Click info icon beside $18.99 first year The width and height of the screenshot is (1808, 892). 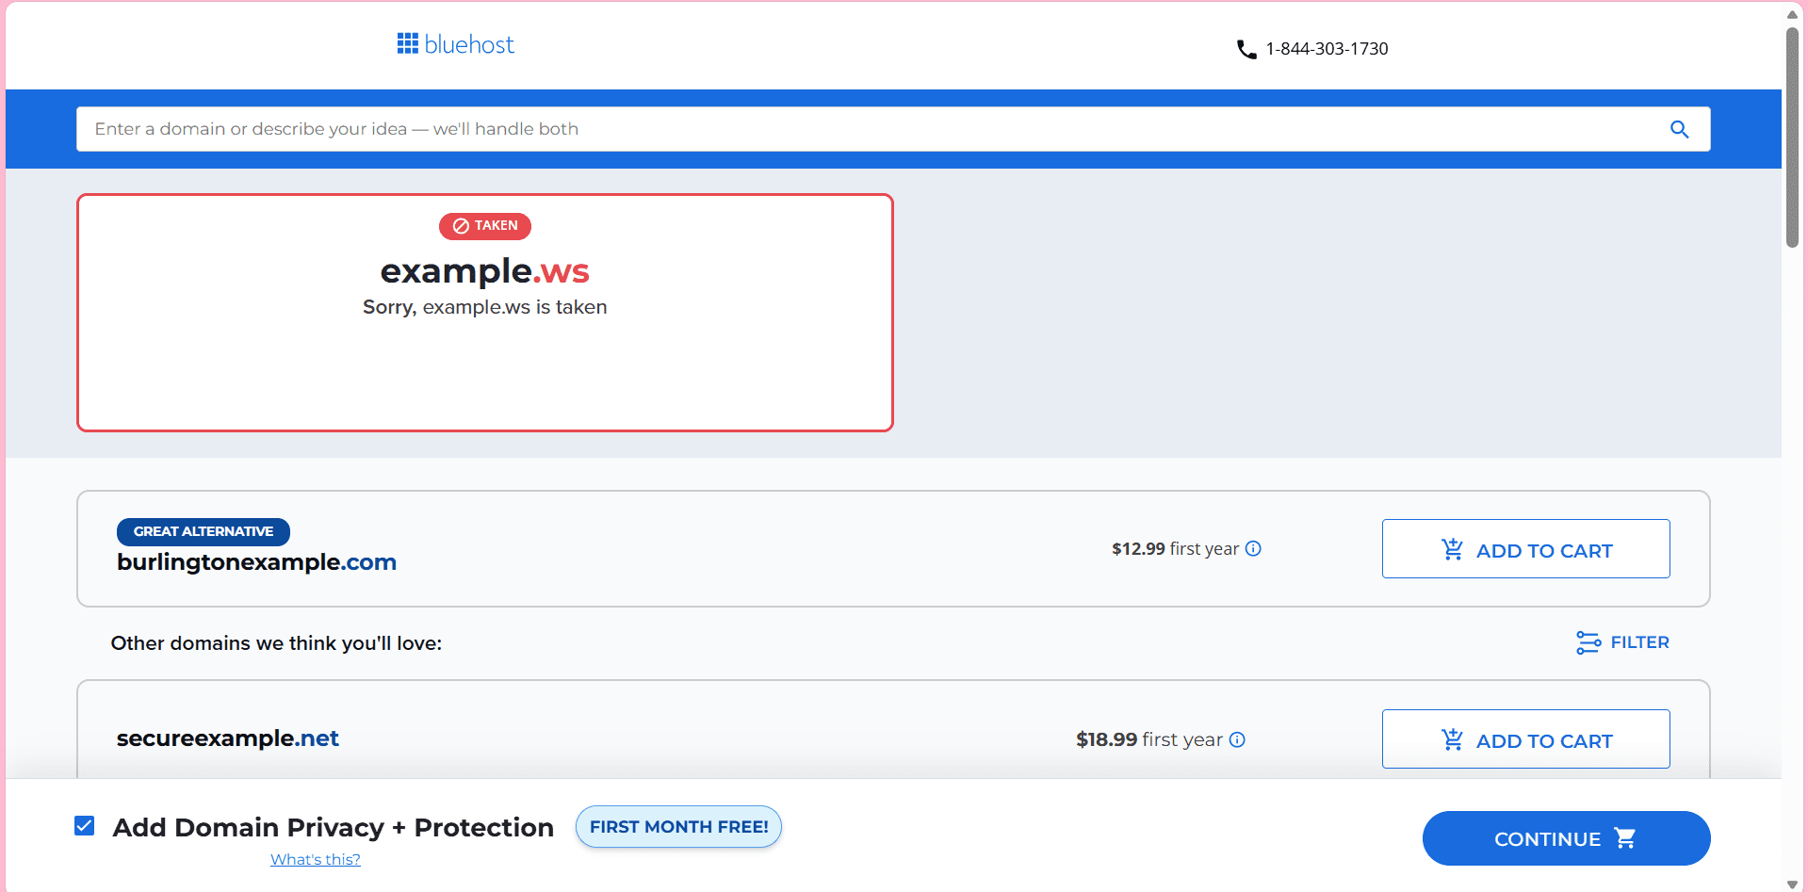pos(1237,740)
